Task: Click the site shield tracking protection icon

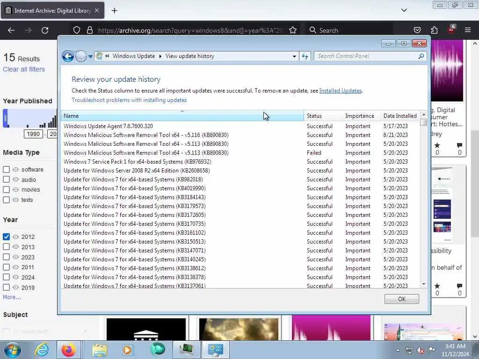Action: point(77,30)
